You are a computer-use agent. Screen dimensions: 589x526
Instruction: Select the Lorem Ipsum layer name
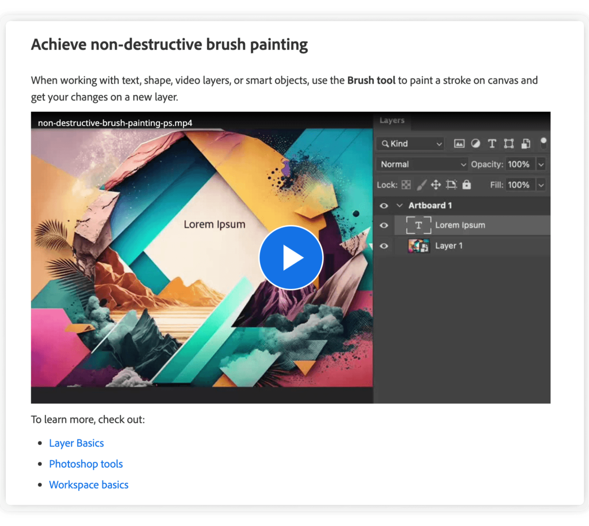[x=460, y=225]
